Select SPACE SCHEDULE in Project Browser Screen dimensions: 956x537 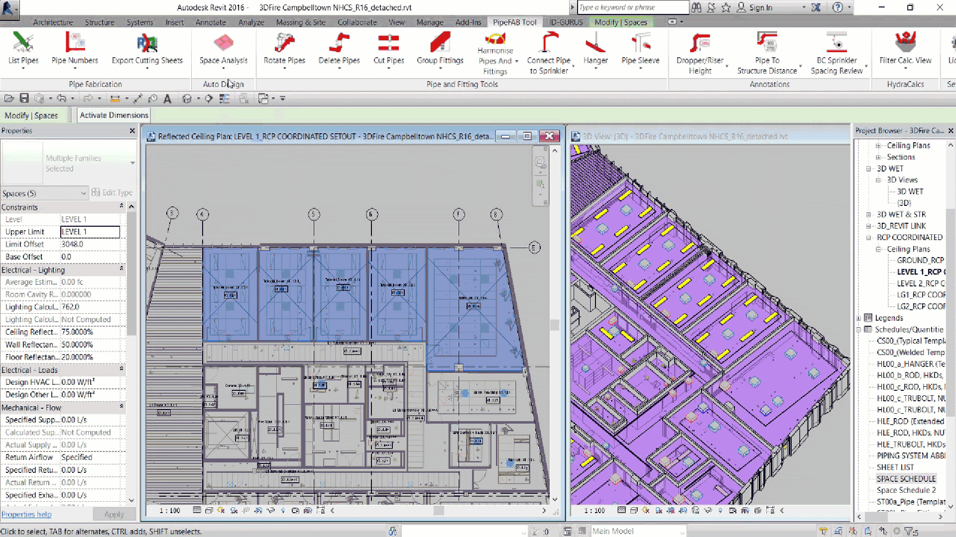tap(906, 479)
